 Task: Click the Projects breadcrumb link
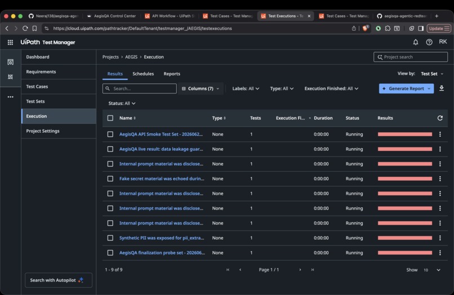[x=110, y=57]
